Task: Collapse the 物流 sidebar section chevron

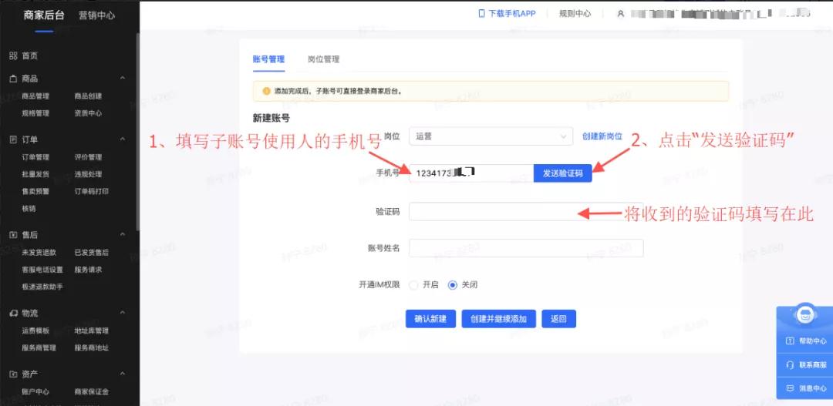Action: pyautogui.click(x=123, y=313)
